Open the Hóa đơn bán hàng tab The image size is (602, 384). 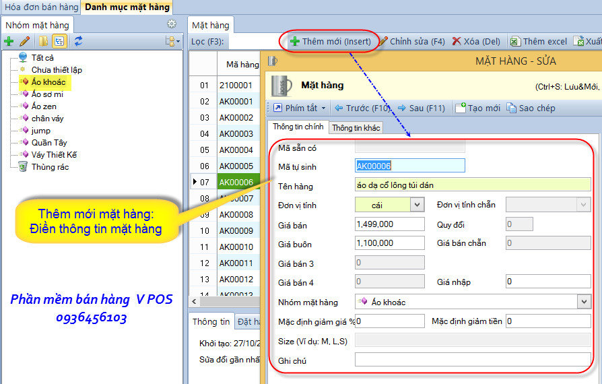(x=40, y=7)
